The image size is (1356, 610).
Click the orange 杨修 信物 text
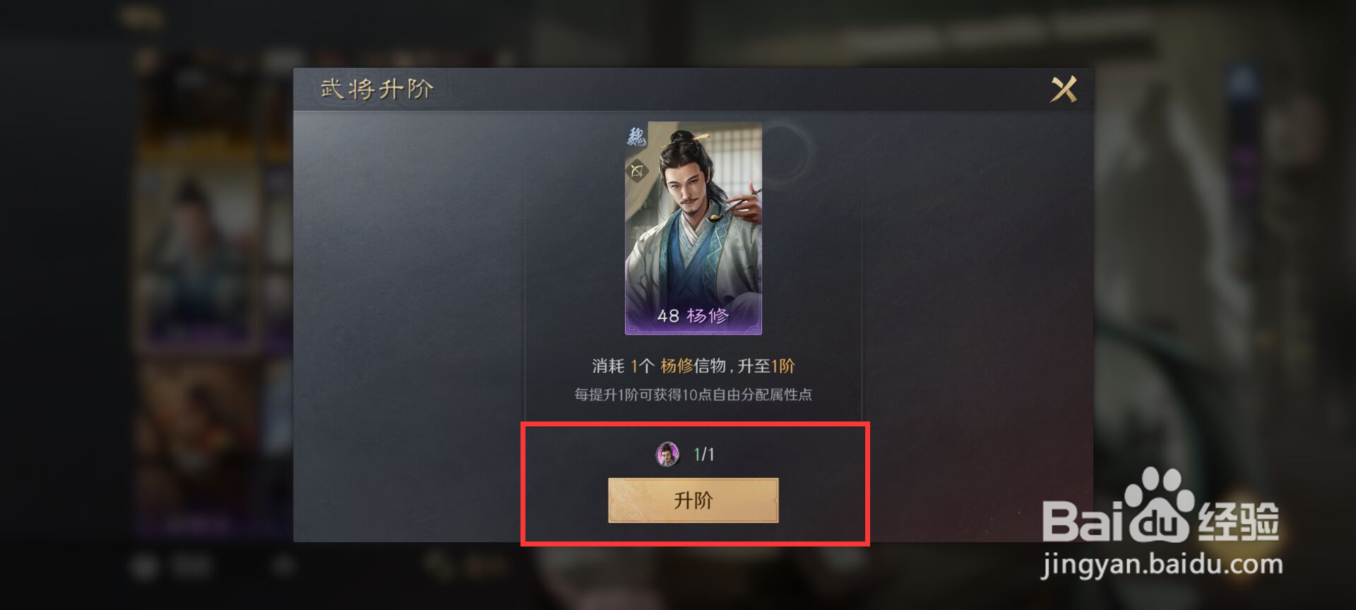pyautogui.click(x=693, y=366)
